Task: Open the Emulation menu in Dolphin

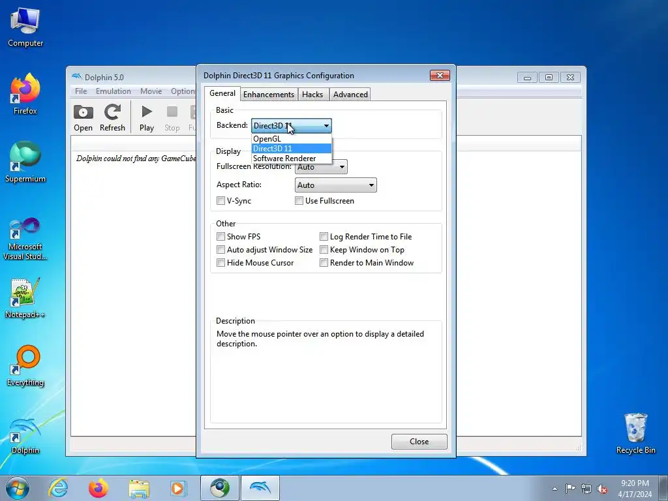Action: coord(114,91)
